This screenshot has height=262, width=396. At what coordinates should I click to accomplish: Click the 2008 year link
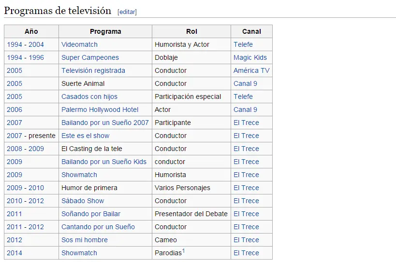(x=15, y=149)
